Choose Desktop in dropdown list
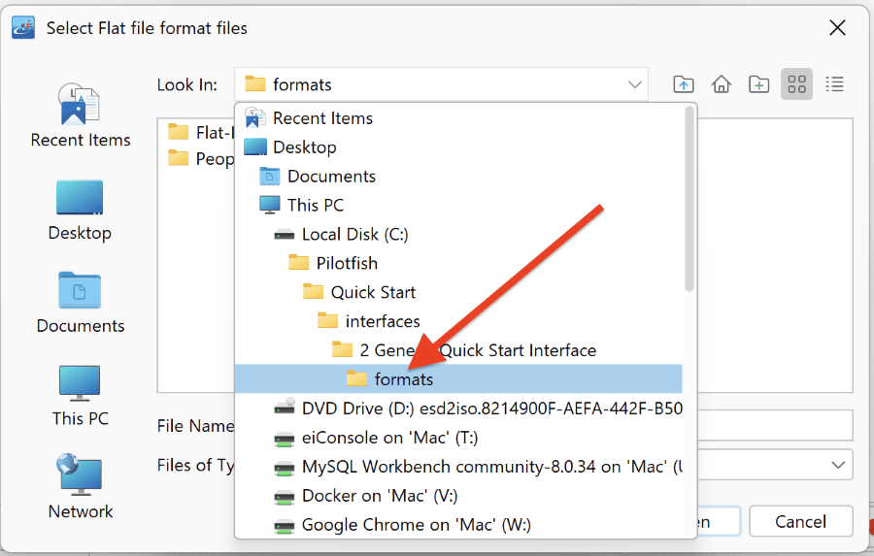874x556 pixels. [x=458, y=147]
